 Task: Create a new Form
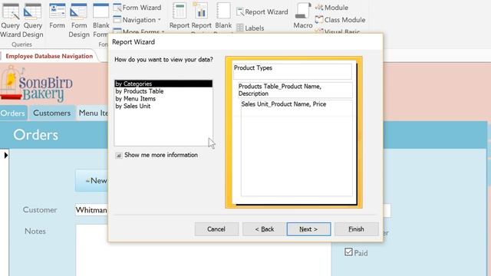(x=57, y=16)
